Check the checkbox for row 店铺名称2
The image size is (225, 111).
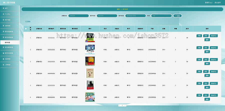pos(26,50)
